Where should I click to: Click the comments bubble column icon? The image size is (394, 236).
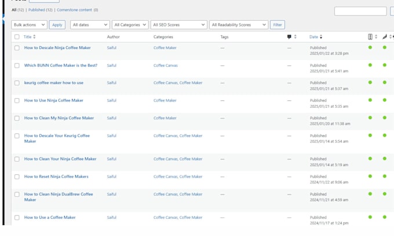[x=289, y=37]
